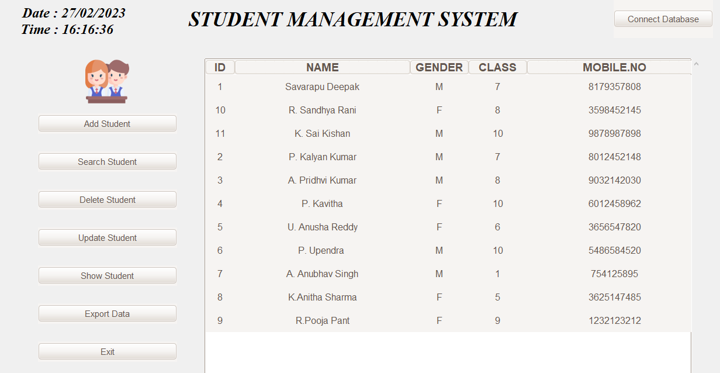Click the Add Student button
720x373 pixels.
[x=107, y=123]
